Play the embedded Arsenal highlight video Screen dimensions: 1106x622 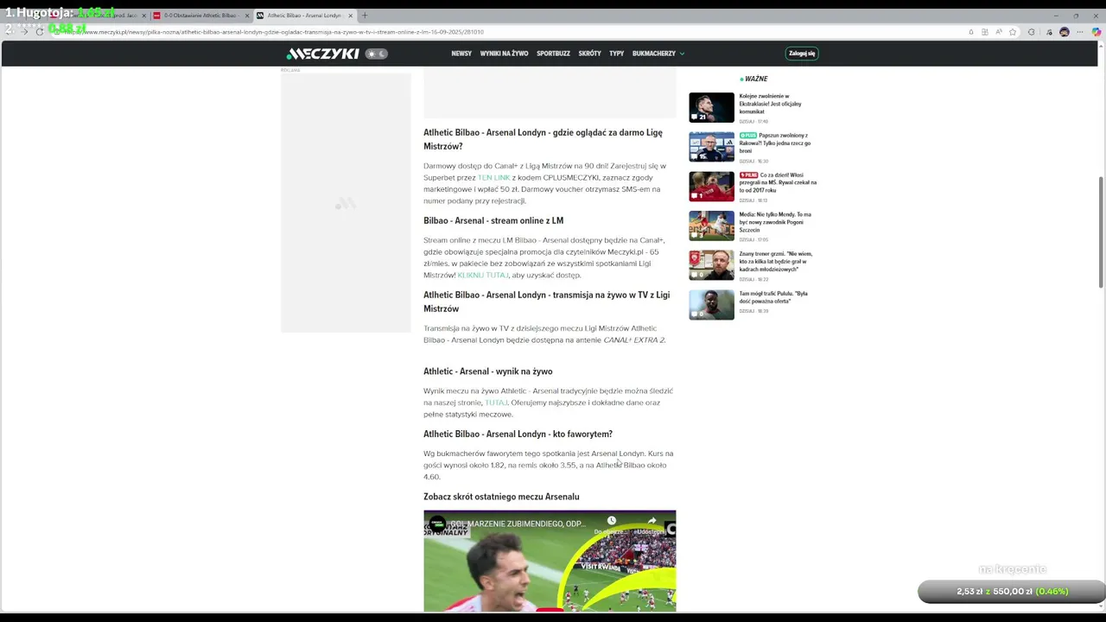550,562
